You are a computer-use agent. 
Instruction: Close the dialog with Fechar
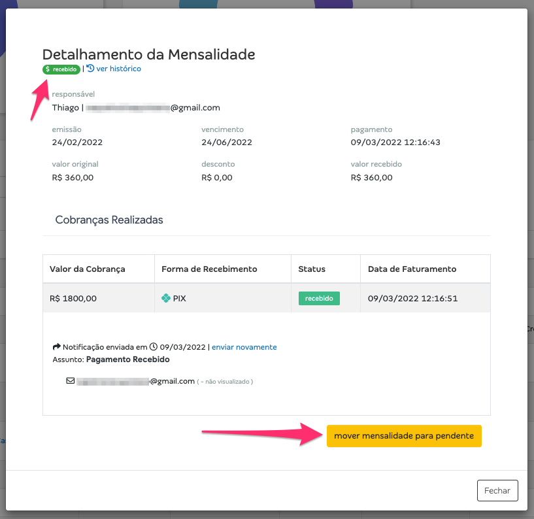click(497, 491)
